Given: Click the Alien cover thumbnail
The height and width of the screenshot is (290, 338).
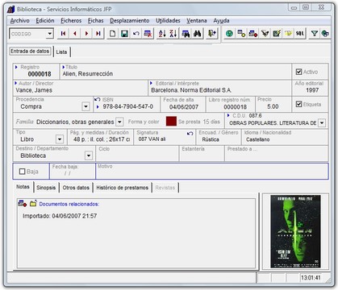Looking at the screenshot, I should 295,231.
